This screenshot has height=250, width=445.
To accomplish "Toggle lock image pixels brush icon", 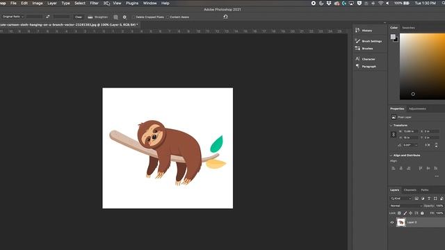I will click(405, 213).
